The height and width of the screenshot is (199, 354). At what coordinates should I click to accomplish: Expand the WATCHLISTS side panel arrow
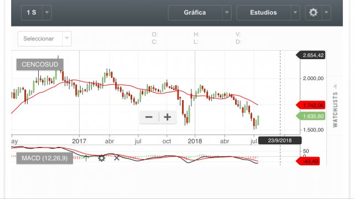click(335, 86)
